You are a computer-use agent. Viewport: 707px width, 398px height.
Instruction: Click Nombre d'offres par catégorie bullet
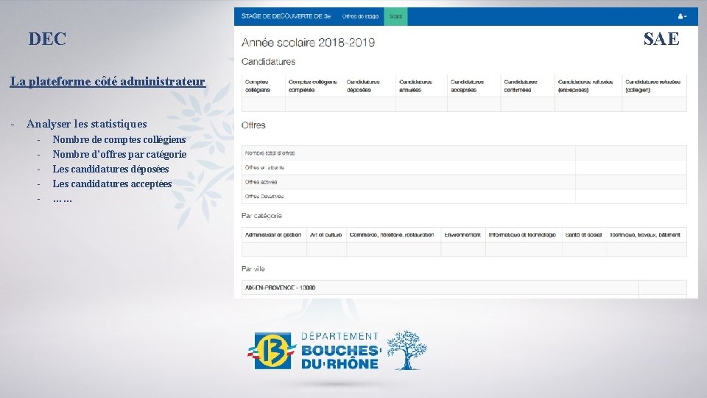(x=119, y=154)
